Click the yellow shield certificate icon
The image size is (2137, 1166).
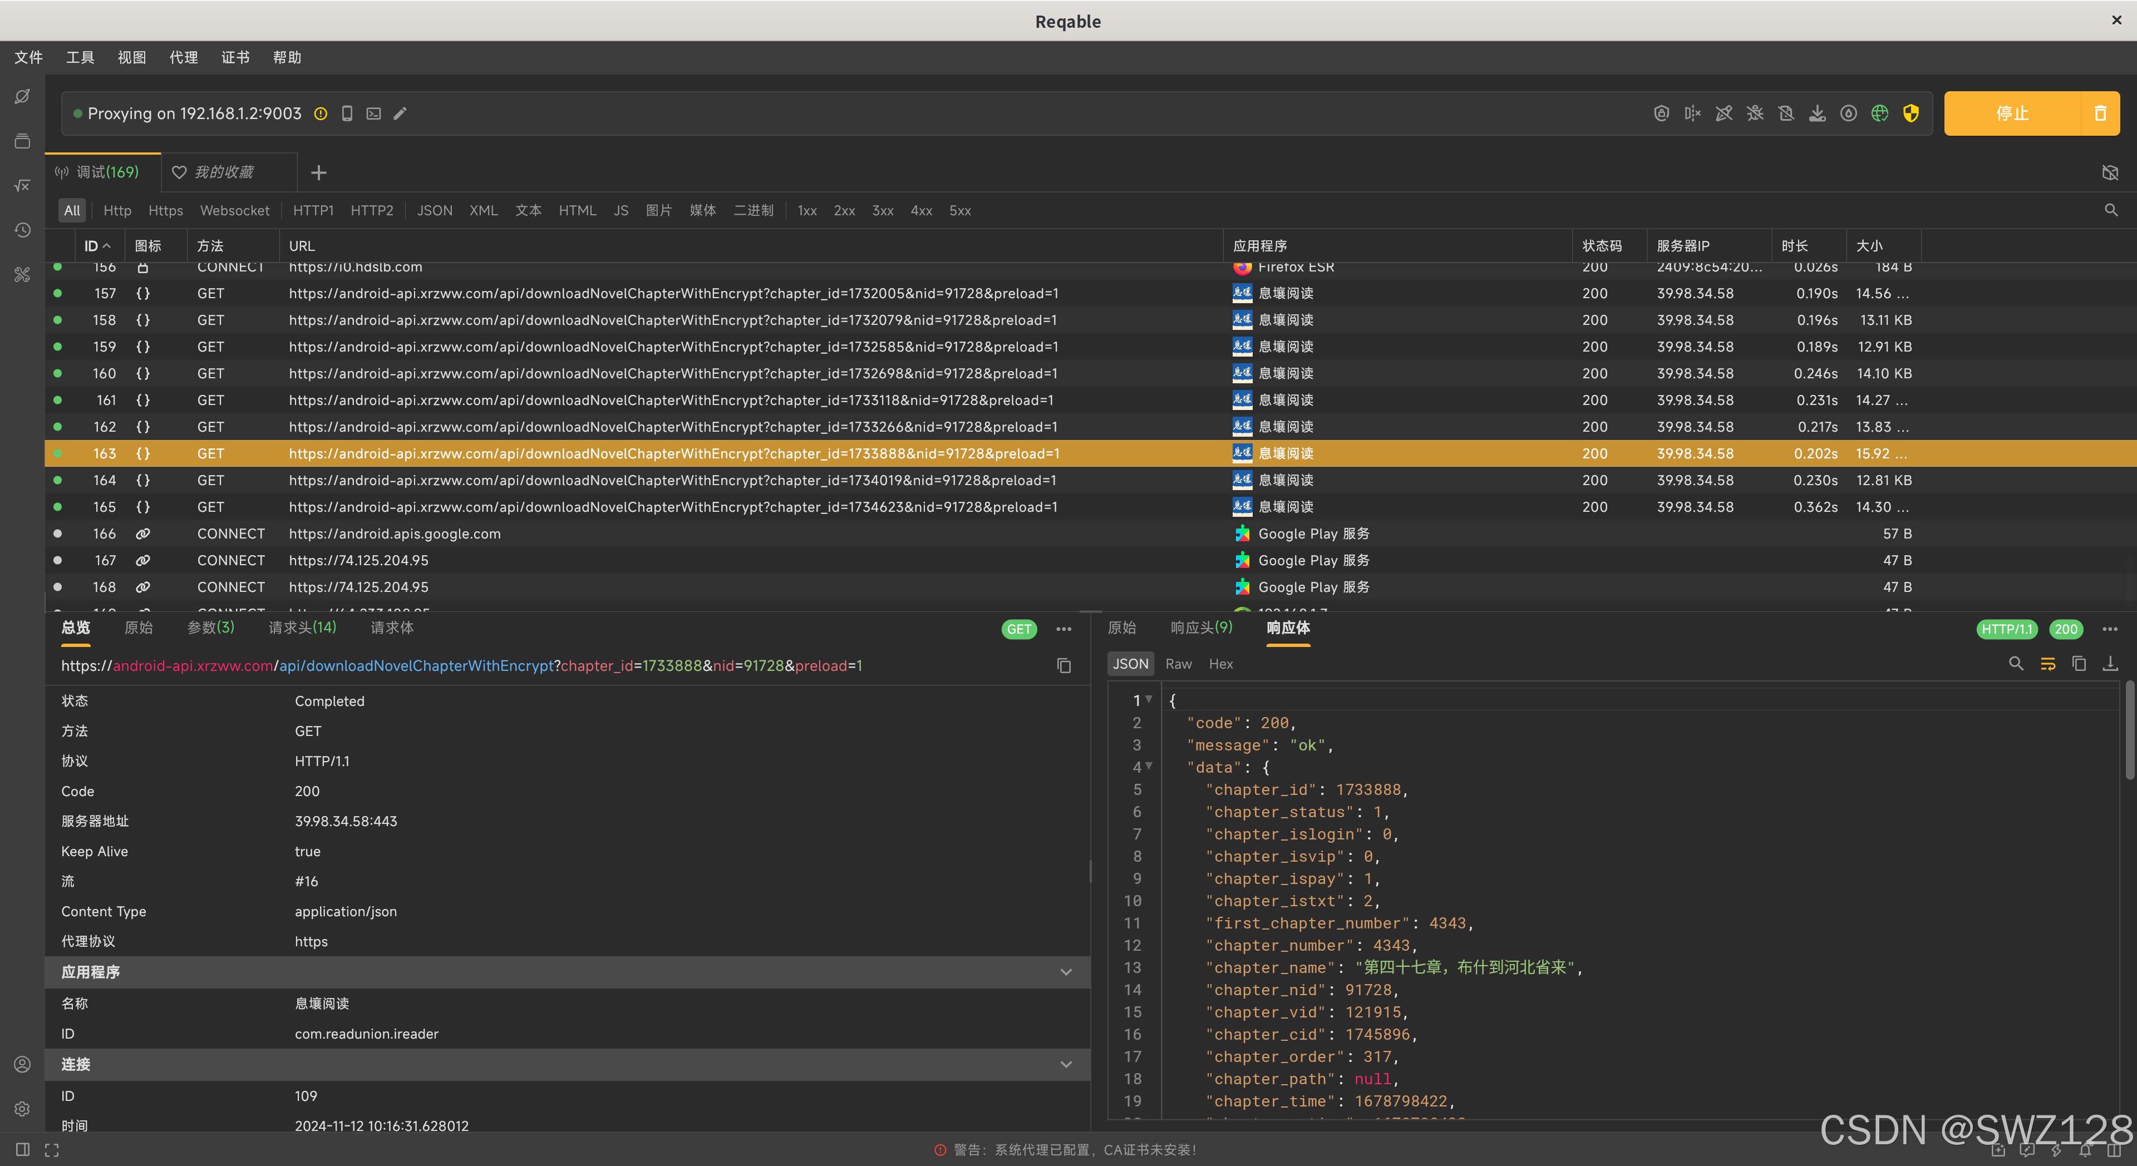(1911, 113)
